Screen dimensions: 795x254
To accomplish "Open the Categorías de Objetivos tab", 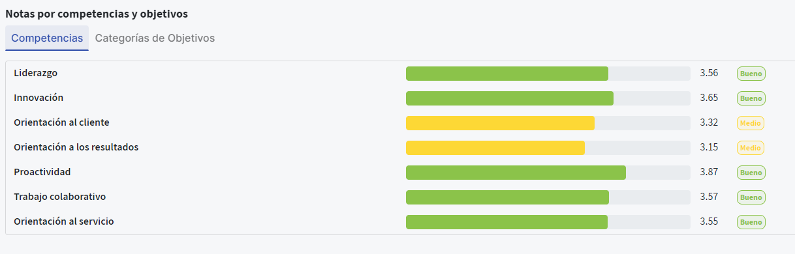I will [x=155, y=38].
